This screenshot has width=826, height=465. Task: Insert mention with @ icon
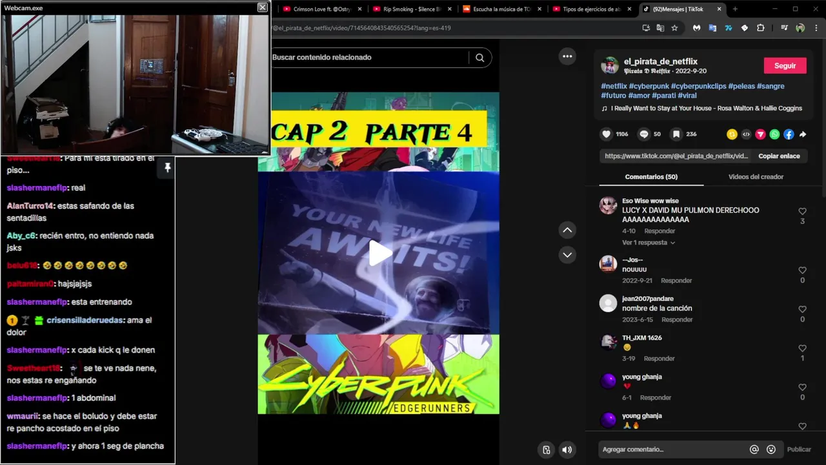754,449
